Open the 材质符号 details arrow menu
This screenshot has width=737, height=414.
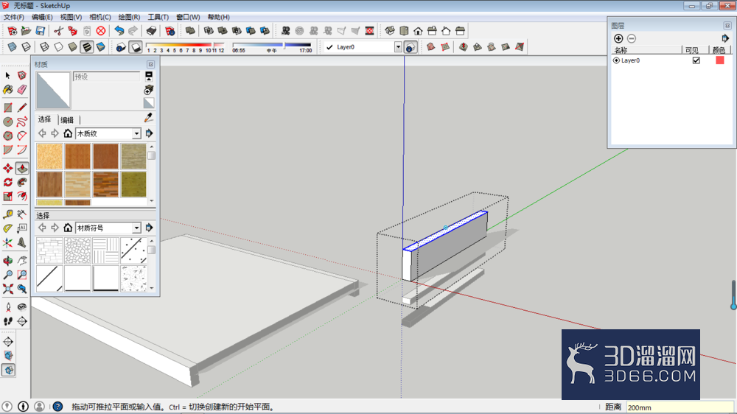[x=149, y=228]
